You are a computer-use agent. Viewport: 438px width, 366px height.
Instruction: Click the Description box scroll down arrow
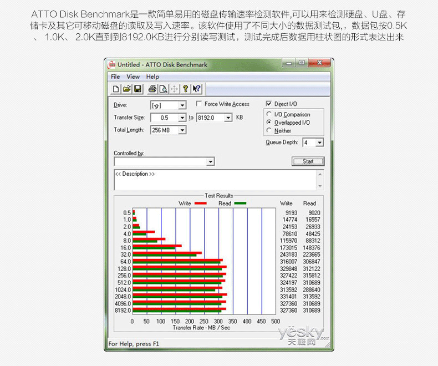(320, 186)
